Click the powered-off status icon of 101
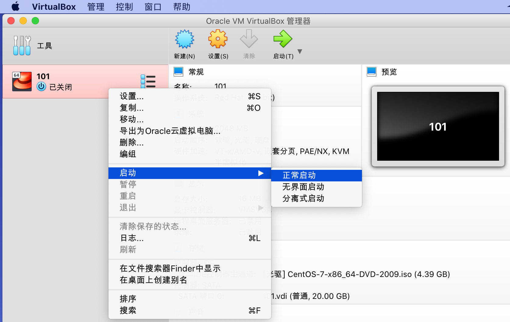 pyautogui.click(x=41, y=87)
